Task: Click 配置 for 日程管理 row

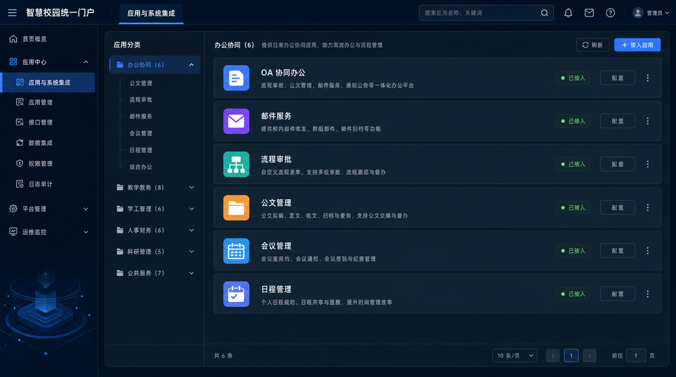Action: coord(618,294)
